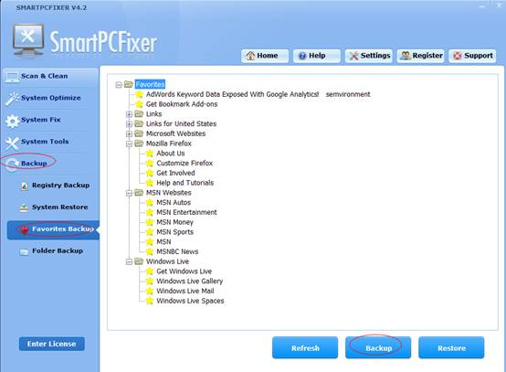Collapse the Windows Live folder node
The height and width of the screenshot is (372, 506).
coord(129,262)
